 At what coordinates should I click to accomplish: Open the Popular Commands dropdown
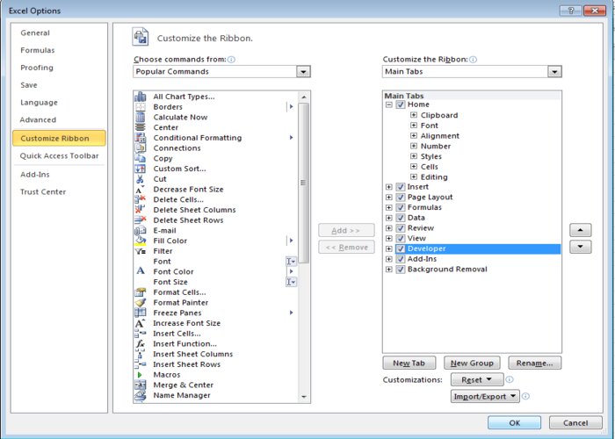303,72
